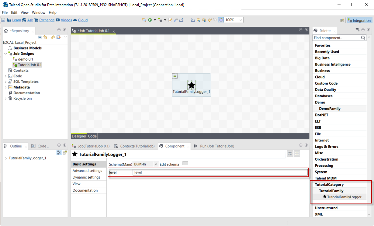374x226 pixels.
Task: Select TutorialFamilyLogger in the Palette
Action: click(344, 197)
